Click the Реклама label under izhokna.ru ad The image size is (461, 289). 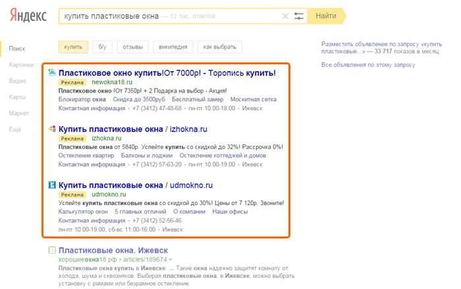[72, 139]
